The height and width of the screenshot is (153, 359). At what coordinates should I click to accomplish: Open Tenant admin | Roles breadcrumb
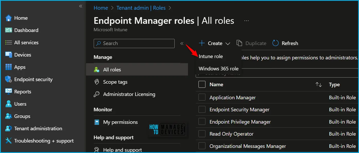[141, 8]
